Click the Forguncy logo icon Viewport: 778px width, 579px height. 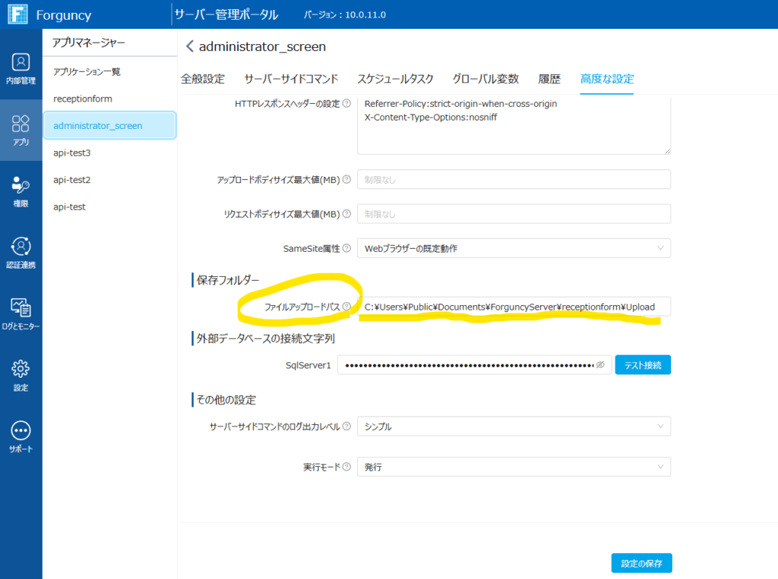click(17, 14)
